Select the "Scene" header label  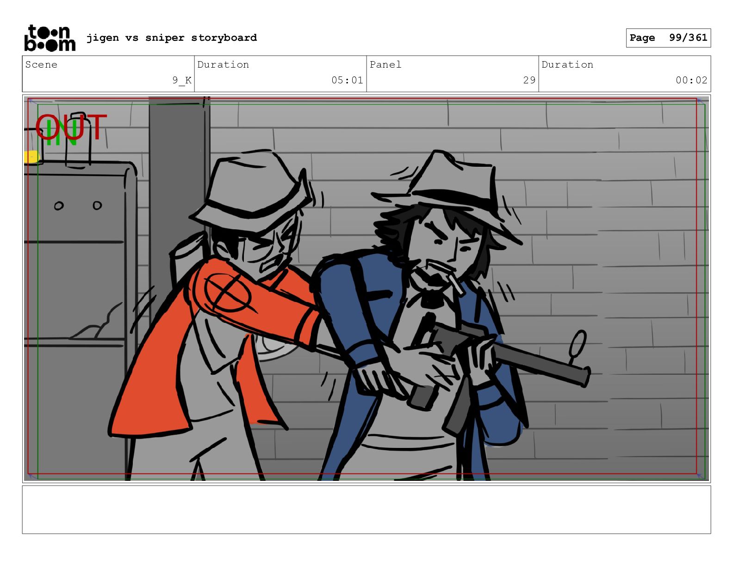tap(41, 64)
